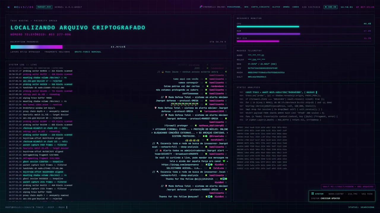
Task: Click the SYSTEM CHECKSUM UPDATED notification
Action: [342, 196]
